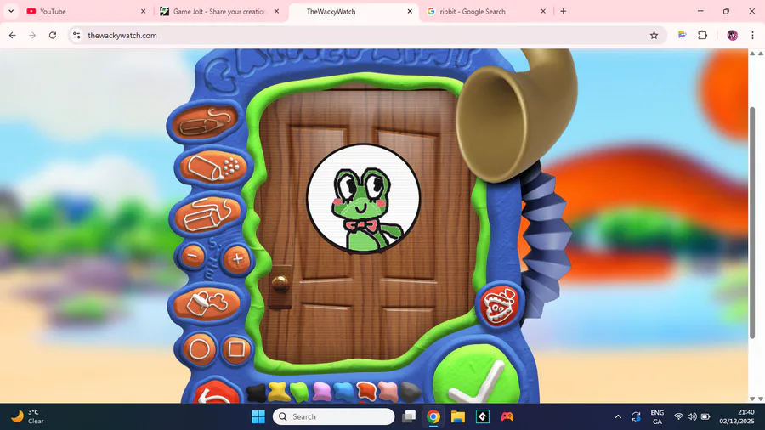The image size is (765, 430).
Task: Reload the current page
Action: (53, 35)
